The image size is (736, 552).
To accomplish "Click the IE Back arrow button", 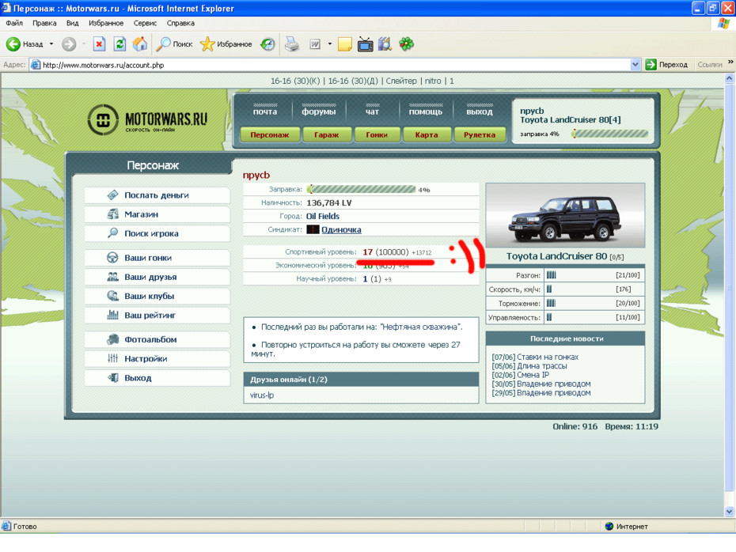I will [x=13, y=44].
